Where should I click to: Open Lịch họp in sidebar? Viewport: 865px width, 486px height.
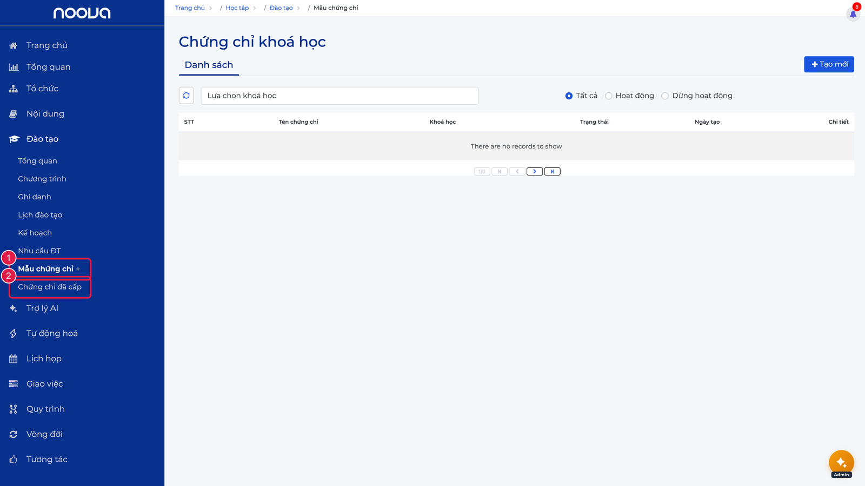[x=44, y=359]
